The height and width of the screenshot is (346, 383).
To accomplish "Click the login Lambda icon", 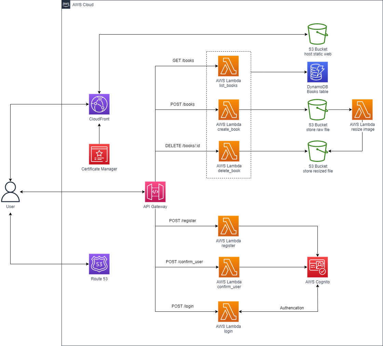I will click(228, 312).
